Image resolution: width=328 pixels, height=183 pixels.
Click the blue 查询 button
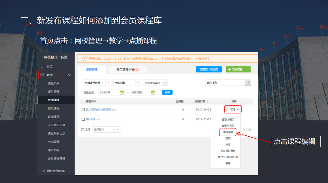167,92
